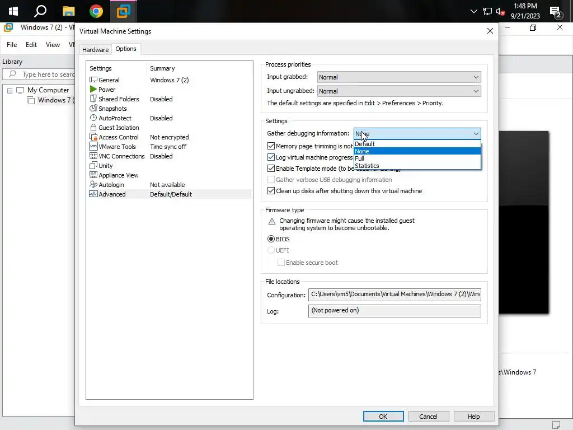Image resolution: width=573 pixels, height=430 pixels.
Task: Click the Snapshots camera icon
Action: click(93, 108)
